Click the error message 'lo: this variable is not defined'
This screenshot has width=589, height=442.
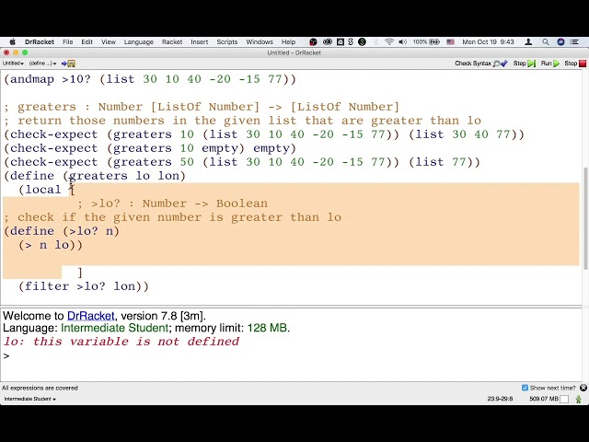pos(121,342)
